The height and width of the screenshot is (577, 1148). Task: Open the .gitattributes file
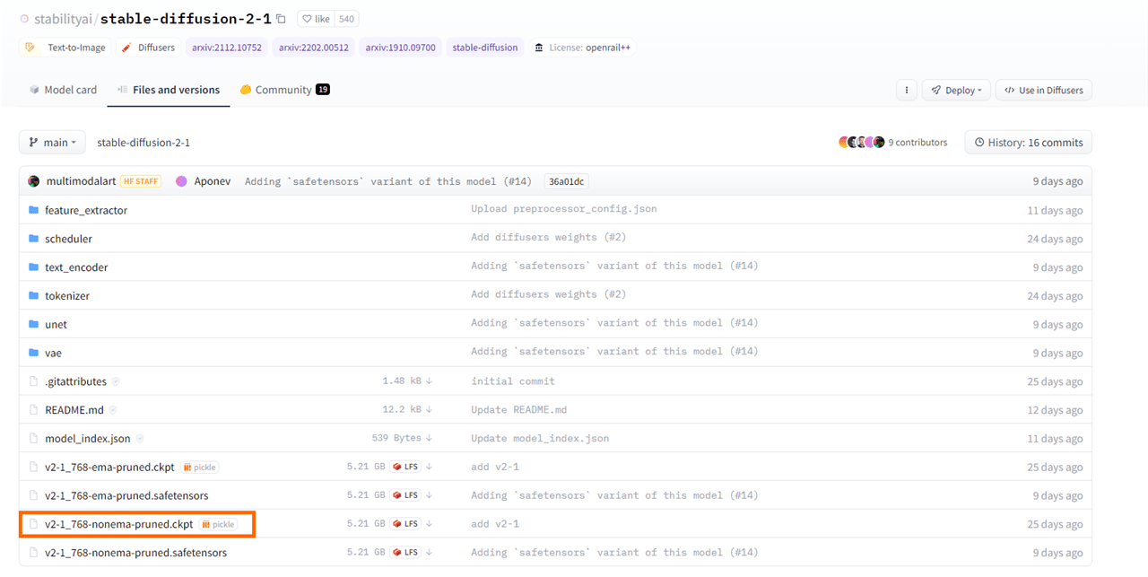coord(75,381)
